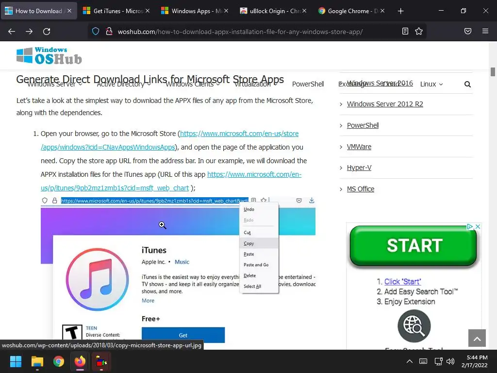This screenshot has width=497, height=373.
Task: Bookmark this page with star icon
Action: (x=419, y=31)
